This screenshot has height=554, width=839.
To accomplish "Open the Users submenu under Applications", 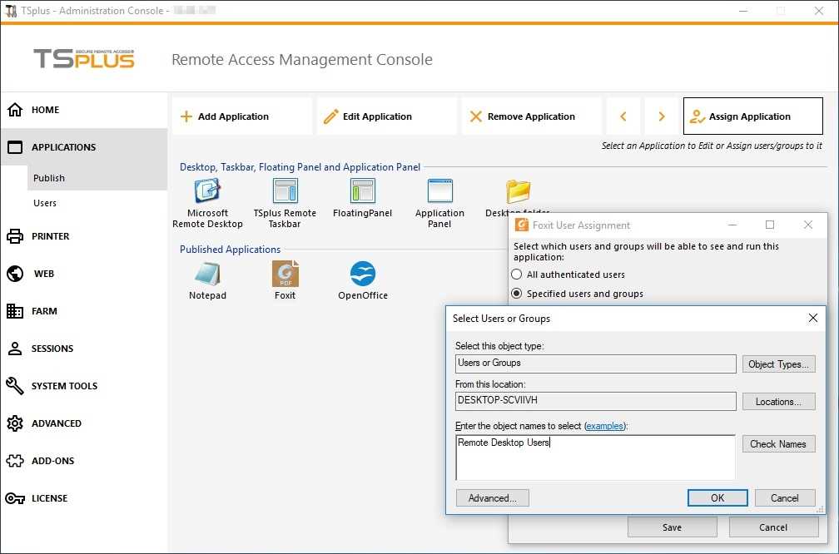I will pyautogui.click(x=45, y=203).
